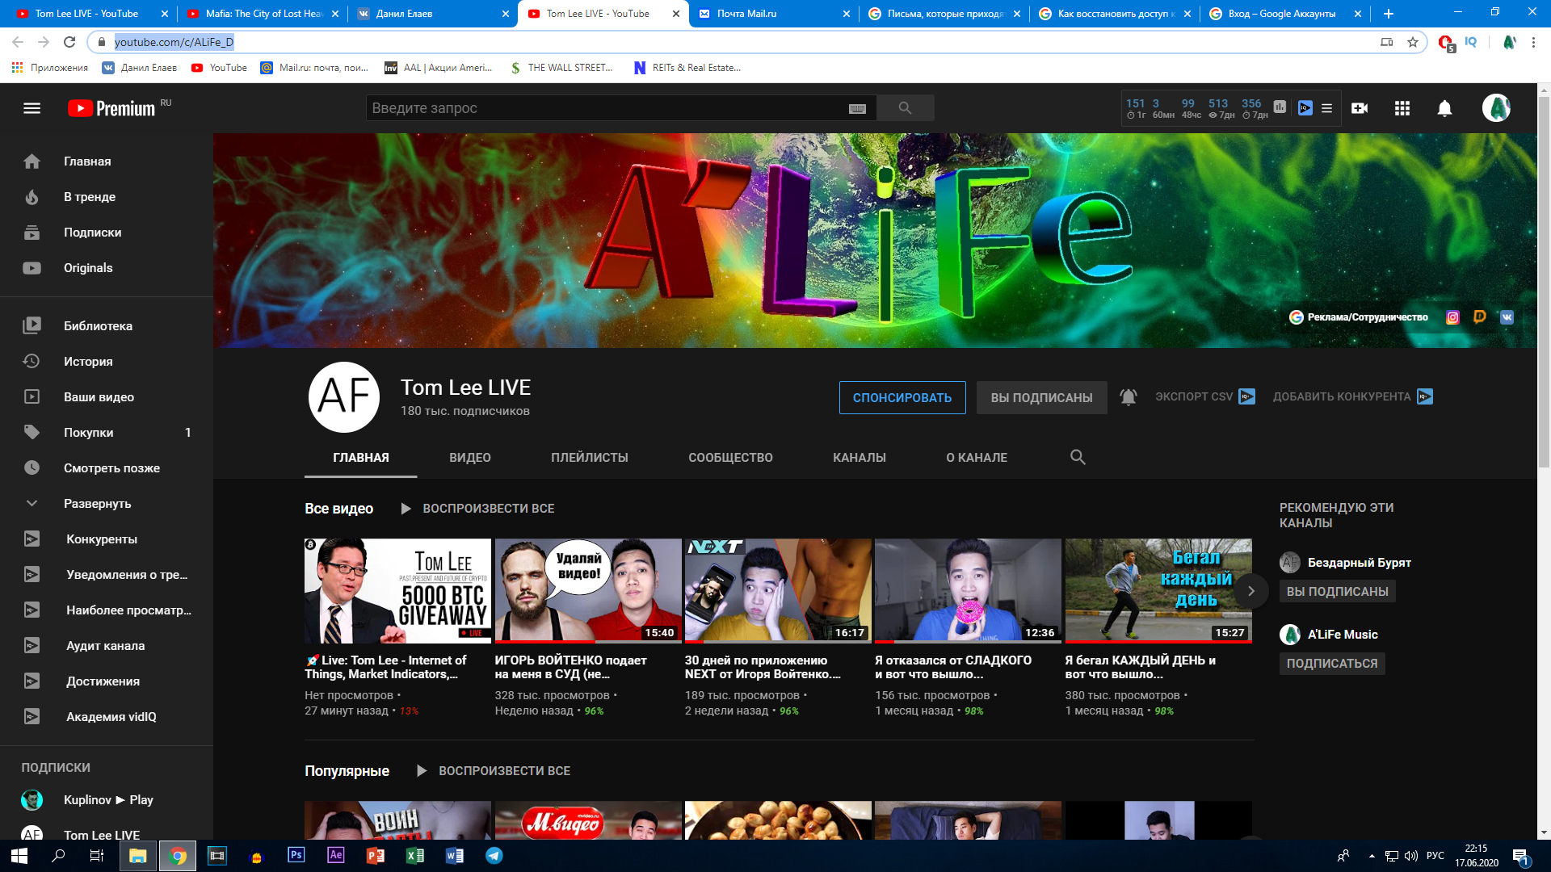Image resolution: width=1551 pixels, height=872 pixels.
Task: Expand Развернуть in sidebar
Action: [x=107, y=504]
